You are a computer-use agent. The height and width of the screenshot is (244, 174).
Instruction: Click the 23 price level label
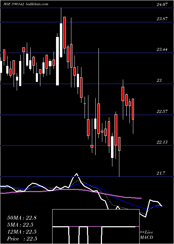tap(159, 81)
